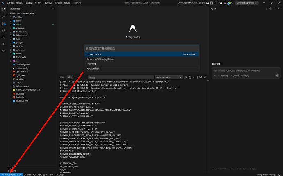Open the Explorer view in activity bar

click(3, 9)
